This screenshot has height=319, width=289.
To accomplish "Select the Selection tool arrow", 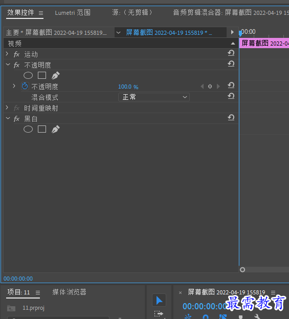I will pyautogui.click(x=159, y=300).
